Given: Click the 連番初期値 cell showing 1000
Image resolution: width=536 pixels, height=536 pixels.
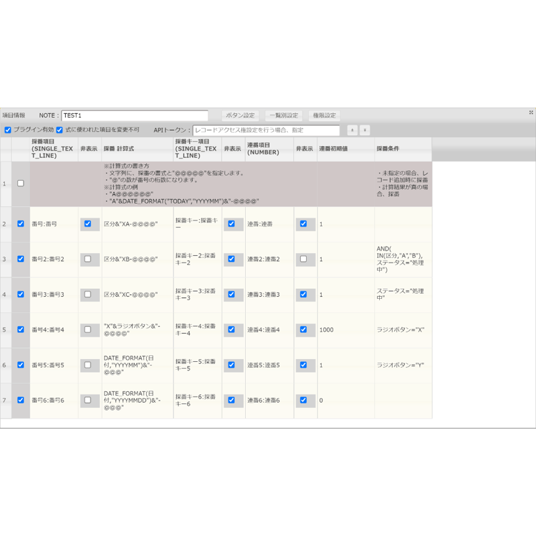Looking at the screenshot, I should 346,330.
